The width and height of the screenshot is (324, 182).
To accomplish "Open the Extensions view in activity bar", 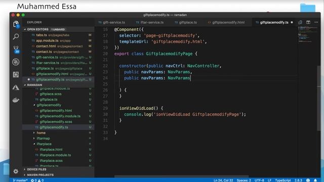I will (16, 74).
